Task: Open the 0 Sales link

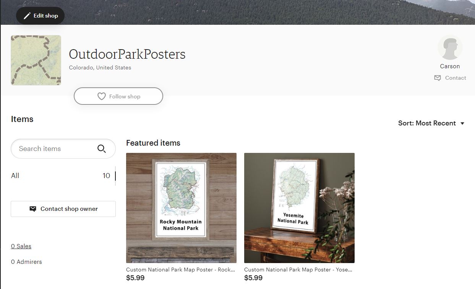Action: pos(21,246)
